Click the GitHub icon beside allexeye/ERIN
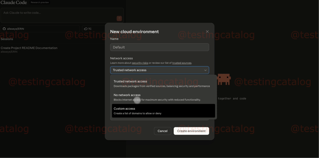 pos(4,29)
